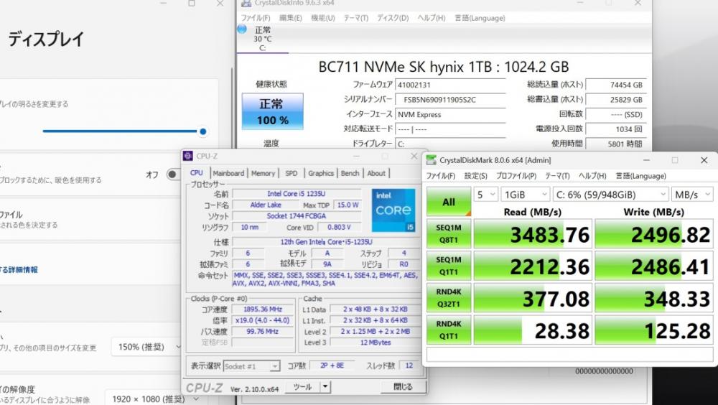Open テーマ(T) menu in CrystalDiskInfo
Viewport: 718px width, 405px height.
pyautogui.click(x=356, y=18)
